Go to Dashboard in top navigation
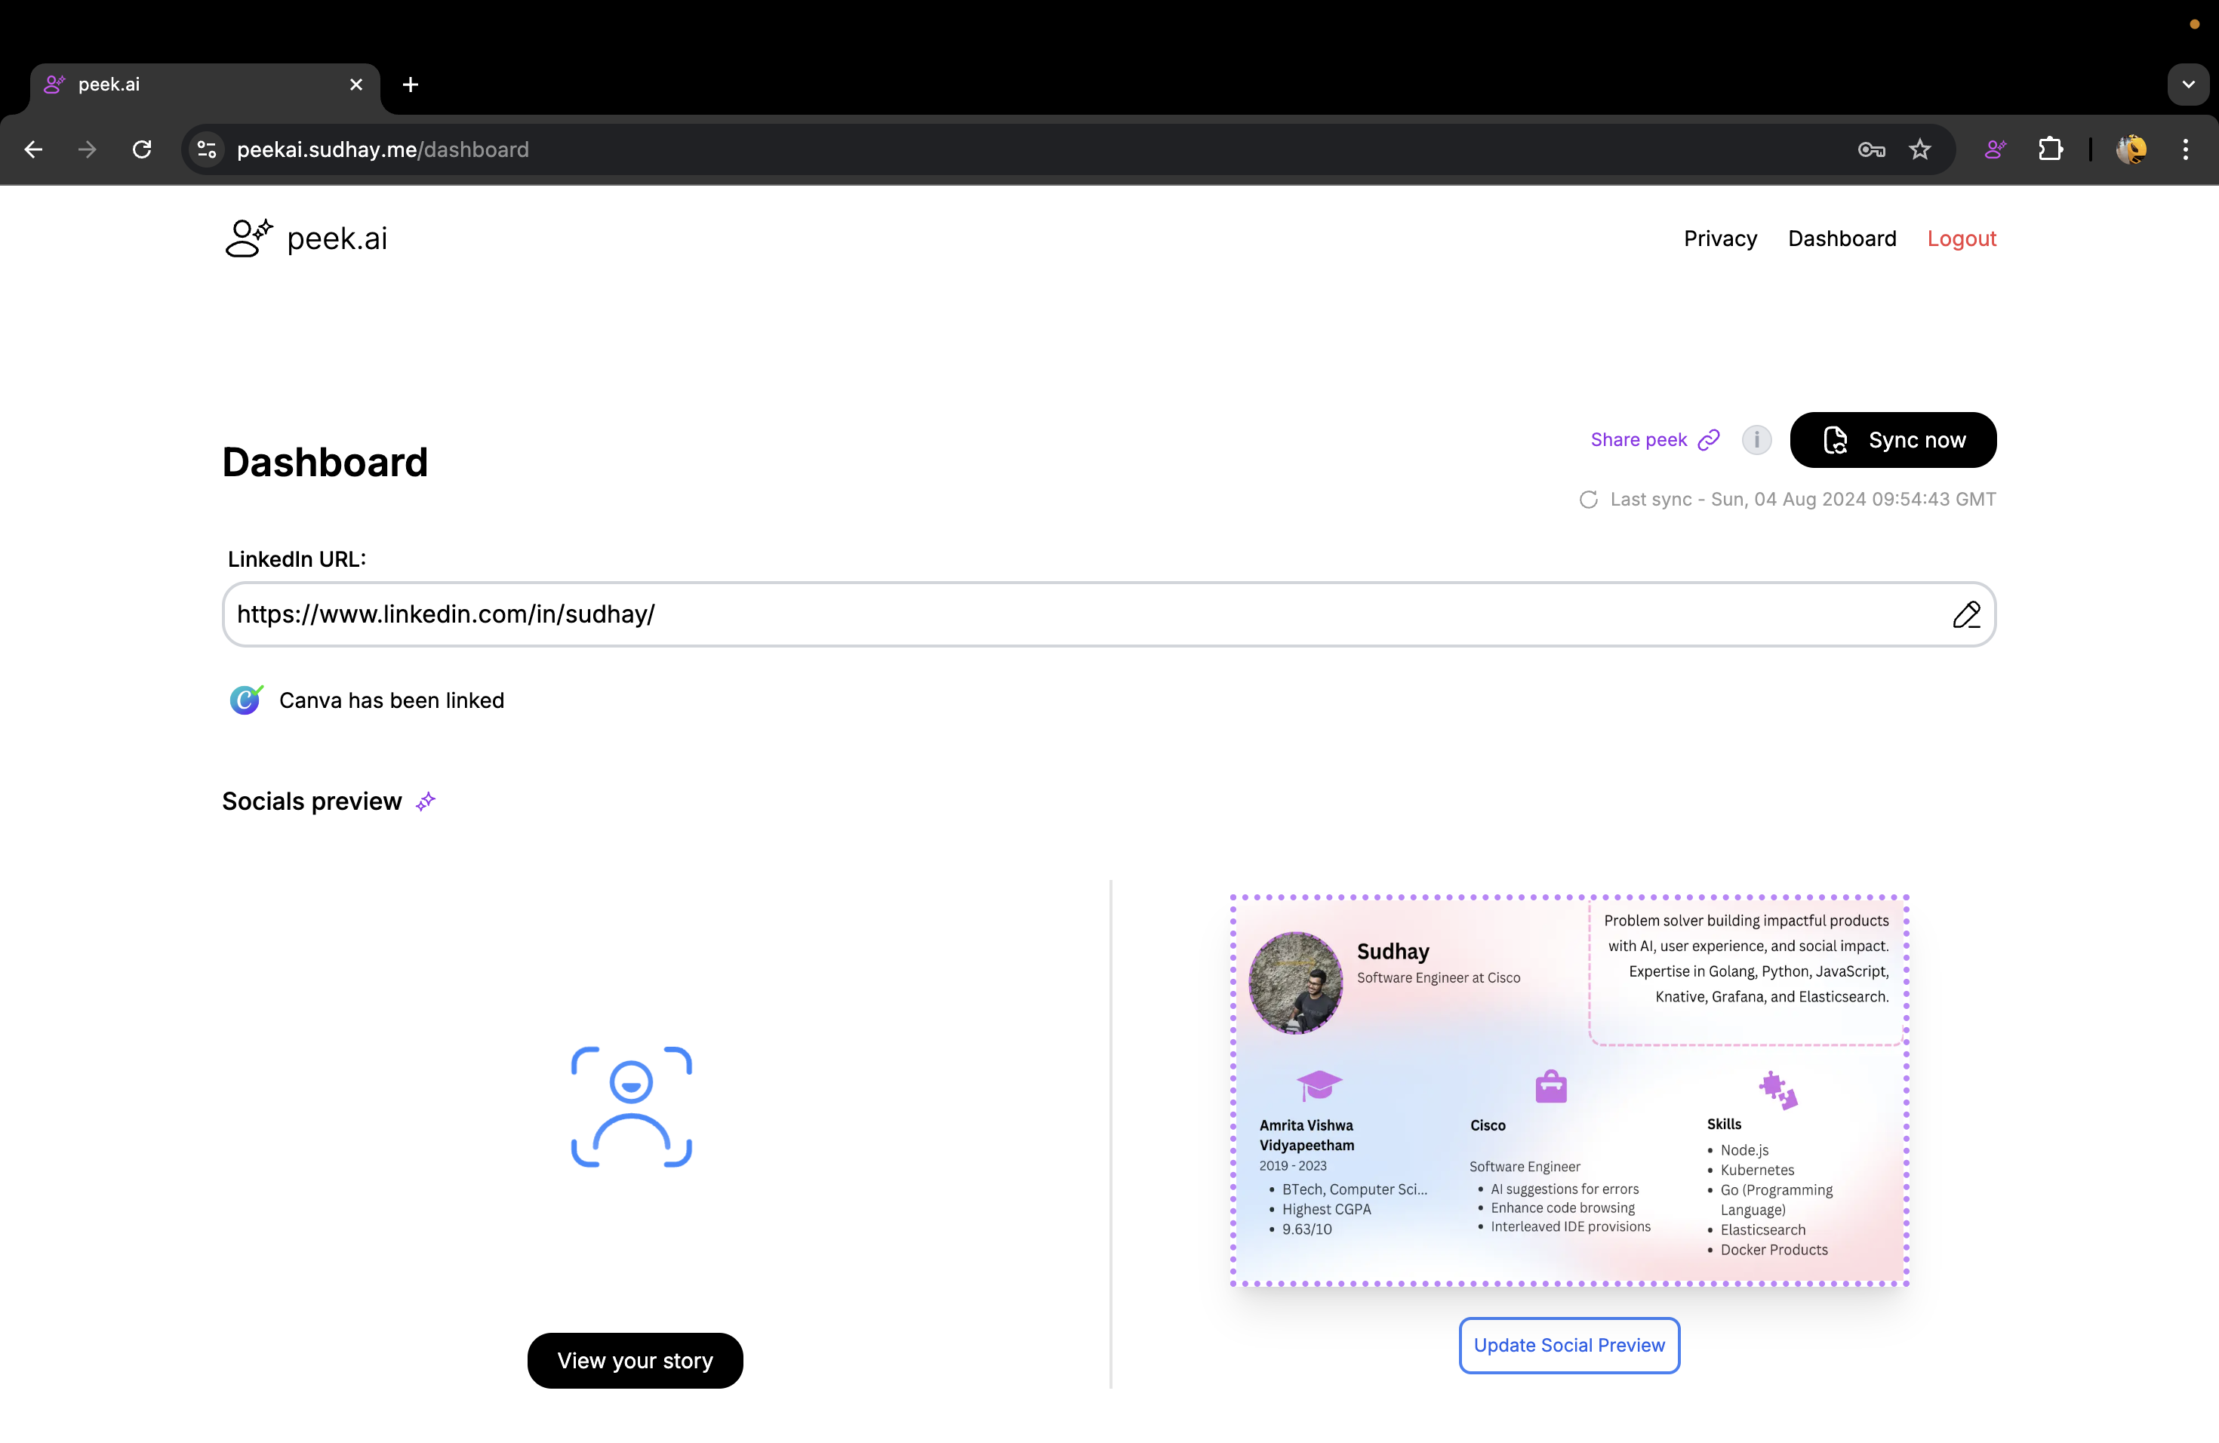 coord(1842,238)
